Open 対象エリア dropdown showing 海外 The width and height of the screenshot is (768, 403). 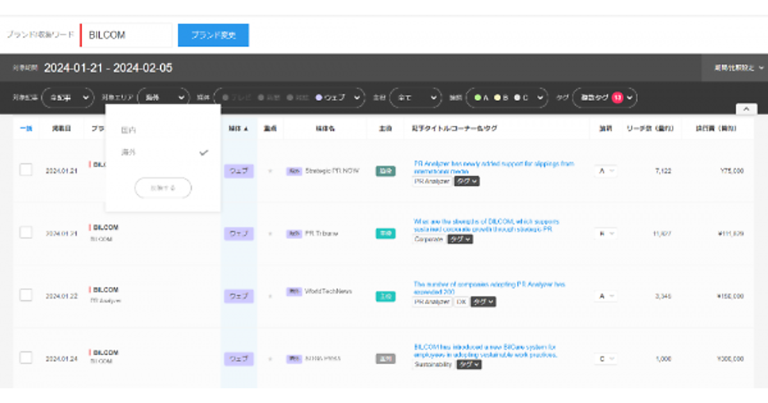tap(163, 97)
